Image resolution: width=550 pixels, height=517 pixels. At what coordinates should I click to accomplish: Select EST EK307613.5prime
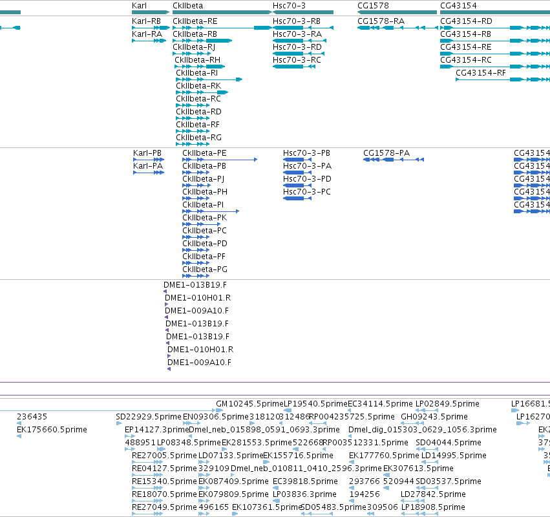(x=418, y=469)
